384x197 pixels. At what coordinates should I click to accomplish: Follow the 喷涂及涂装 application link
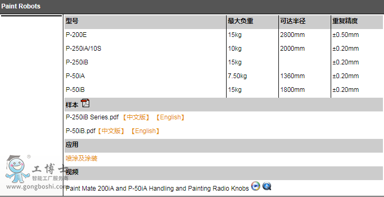click(81, 158)
